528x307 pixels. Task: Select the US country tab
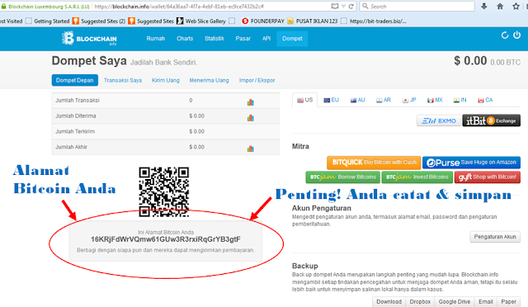click(305, 100)
